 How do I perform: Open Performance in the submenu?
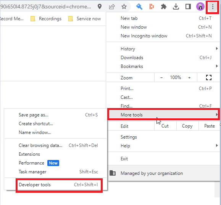(56, 163)
